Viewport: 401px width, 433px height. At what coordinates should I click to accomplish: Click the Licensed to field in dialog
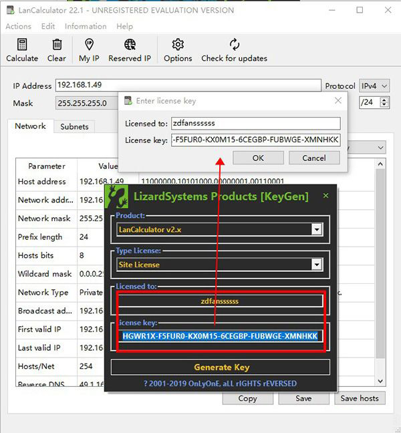[255, 123]
